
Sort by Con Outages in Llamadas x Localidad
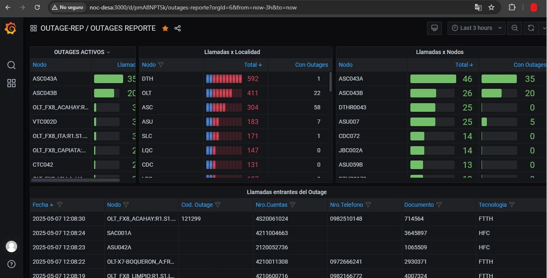click(x=311, y=65)
